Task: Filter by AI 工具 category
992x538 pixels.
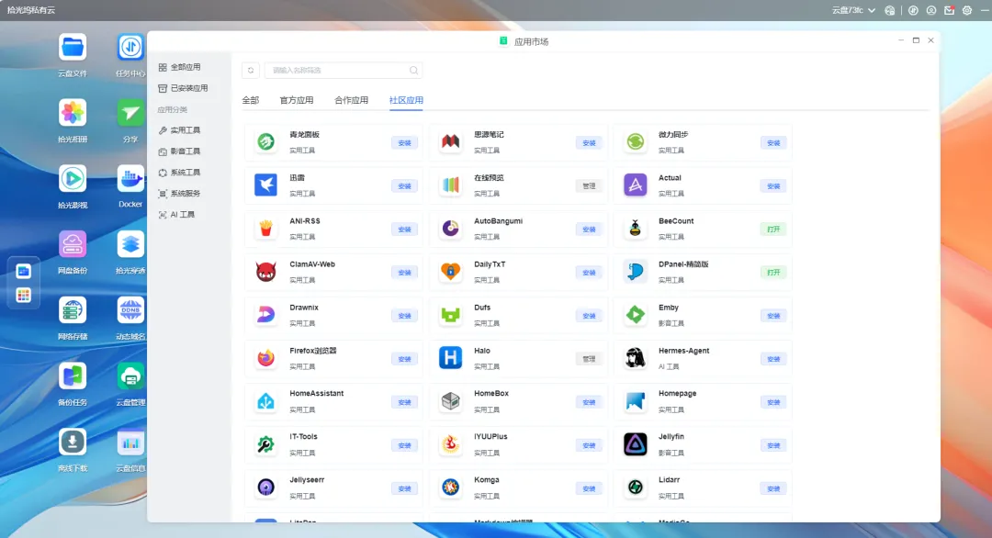Action: [177, 214]
